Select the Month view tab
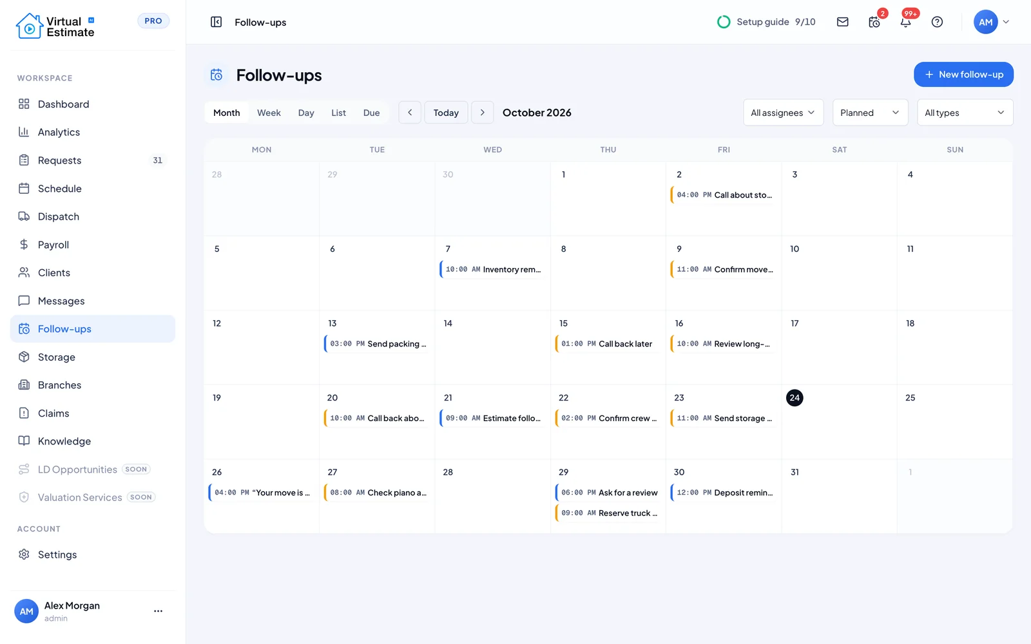 (227, 113)
